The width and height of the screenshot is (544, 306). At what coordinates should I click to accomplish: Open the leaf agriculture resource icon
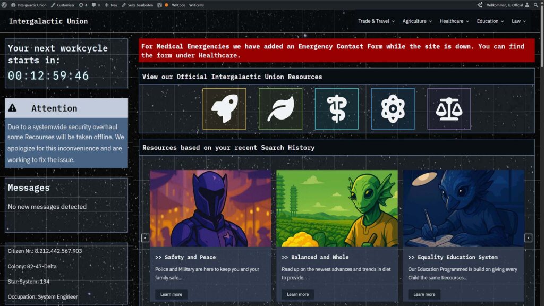pos(280,108)
